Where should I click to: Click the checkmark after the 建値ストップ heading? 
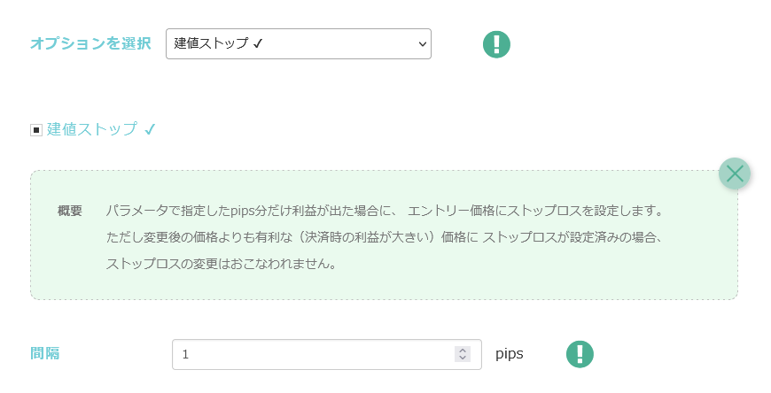point(150,129)
